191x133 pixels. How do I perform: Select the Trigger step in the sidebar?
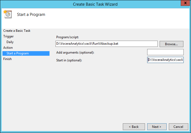pos(8,36)
